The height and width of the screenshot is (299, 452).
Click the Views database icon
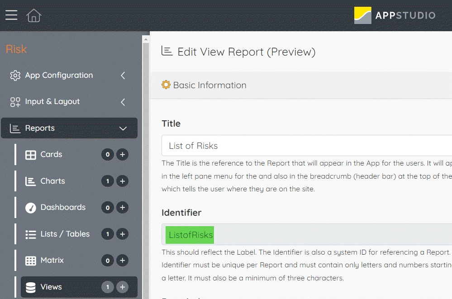(31, 287)
